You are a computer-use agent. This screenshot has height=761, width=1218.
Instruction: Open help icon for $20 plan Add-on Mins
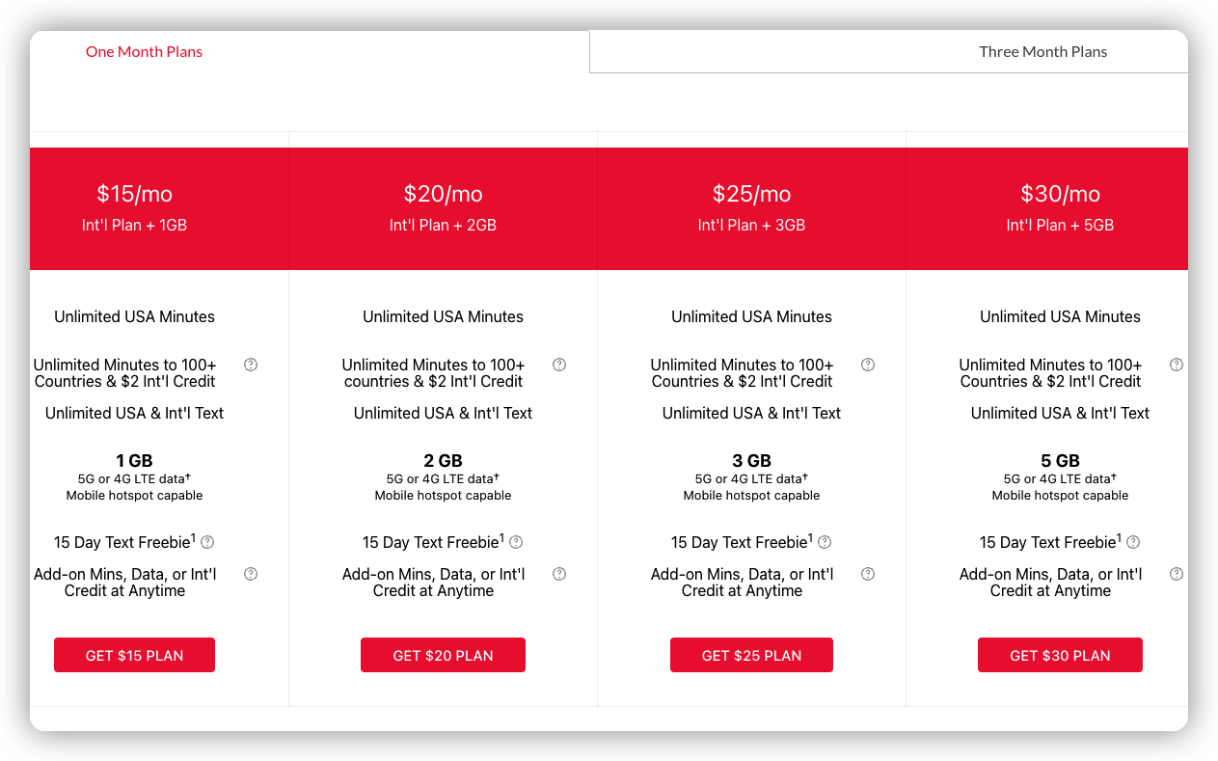[559, 574]
